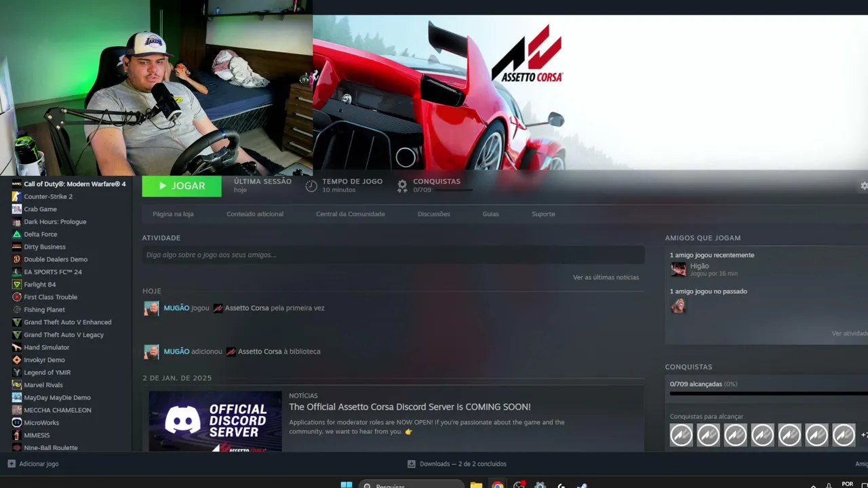This screenshot has height=488, width=868.
Task: Click the activity field 'Diga algo sobre o jogo'
Action: [x=393, y=255]
